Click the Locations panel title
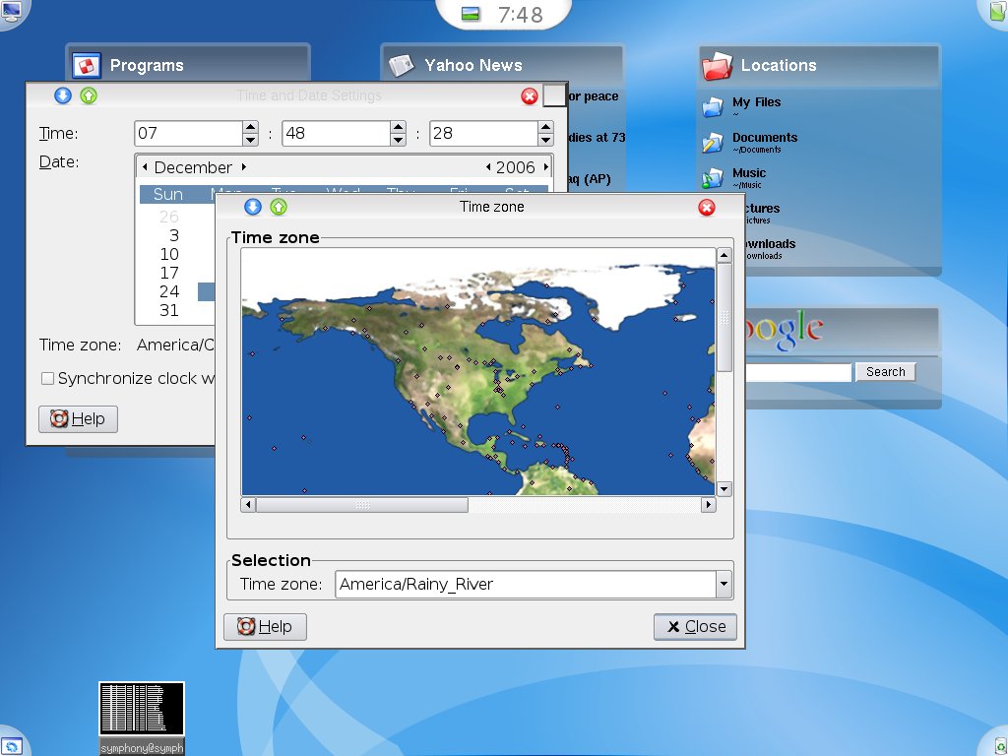 click(779, 65)
